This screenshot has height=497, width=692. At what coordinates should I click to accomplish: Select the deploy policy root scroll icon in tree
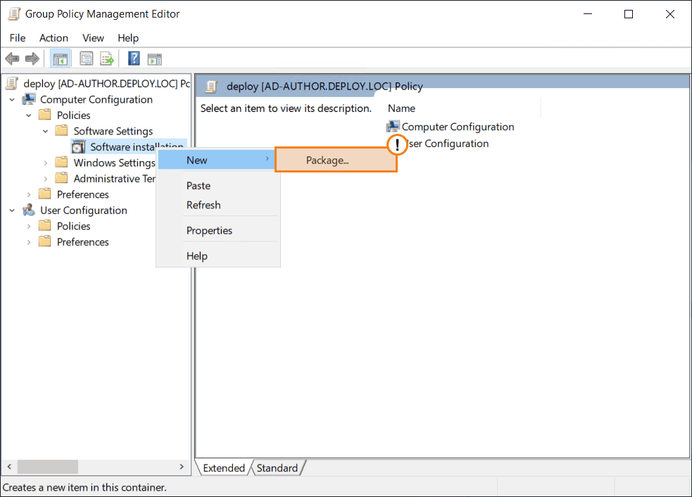coord(13,84)
